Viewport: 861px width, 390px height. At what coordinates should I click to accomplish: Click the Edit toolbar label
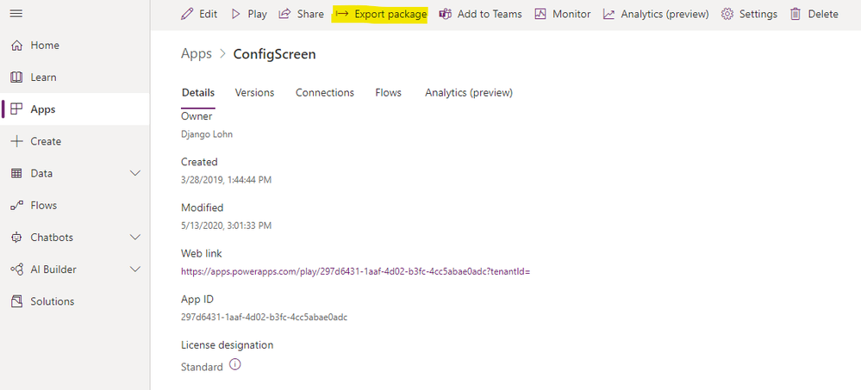(x=208, y=15)
